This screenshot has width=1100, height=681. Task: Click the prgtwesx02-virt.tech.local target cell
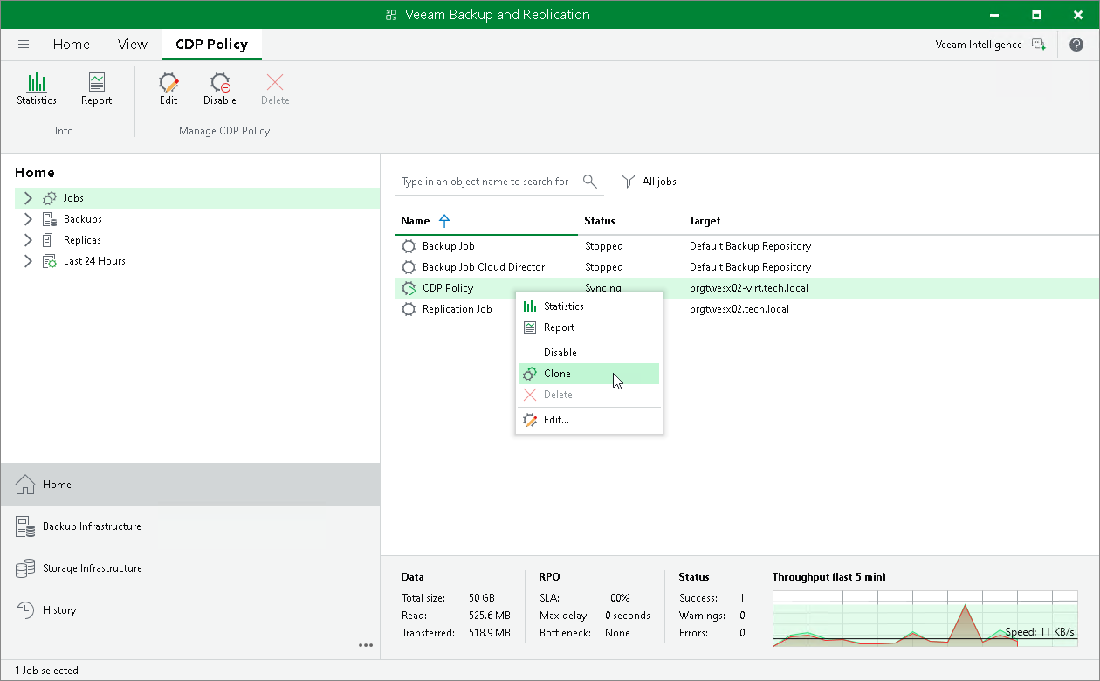pos(749,288)
